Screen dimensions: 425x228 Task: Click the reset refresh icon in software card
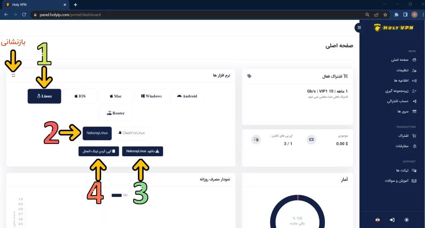click(x=14, y=75)
